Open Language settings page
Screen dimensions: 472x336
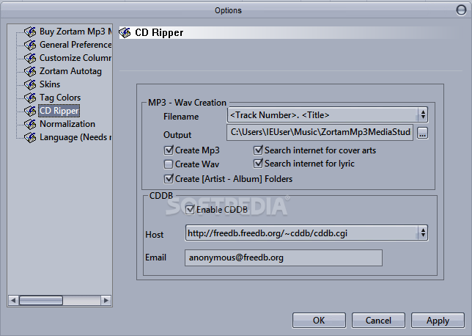tap(75, 137)
